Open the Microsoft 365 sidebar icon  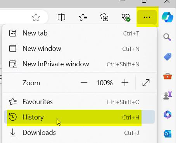click(x=168, y=114)
